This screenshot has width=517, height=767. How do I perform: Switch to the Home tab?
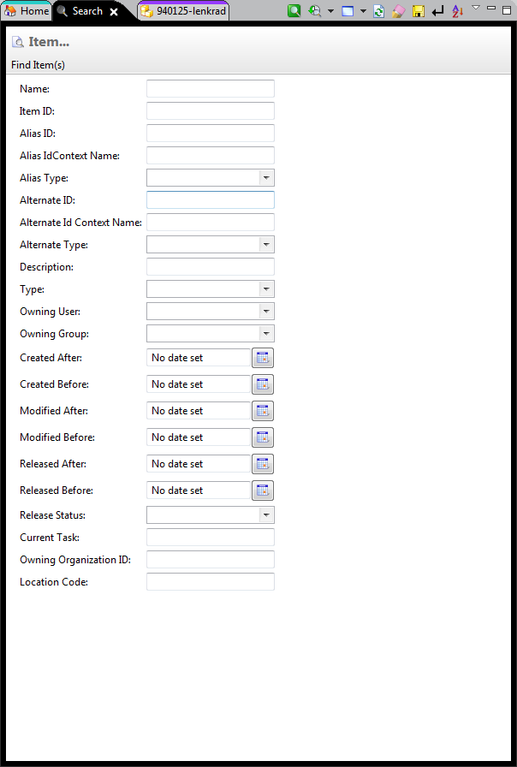[27, 11]
